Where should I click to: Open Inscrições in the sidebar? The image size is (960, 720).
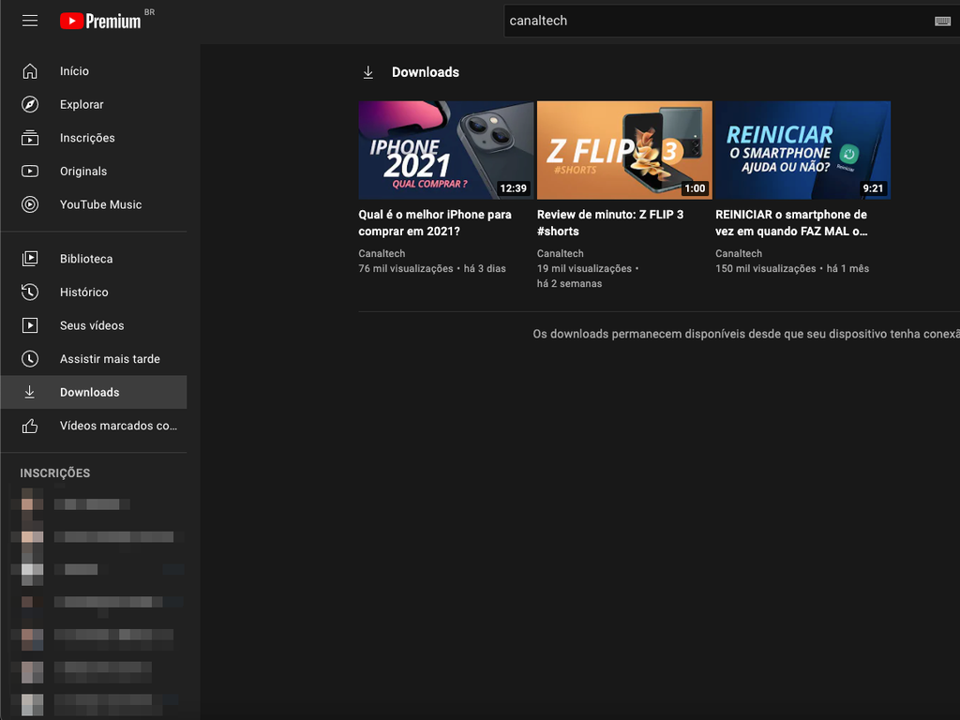pyautogui.click(x=94, y=138)
